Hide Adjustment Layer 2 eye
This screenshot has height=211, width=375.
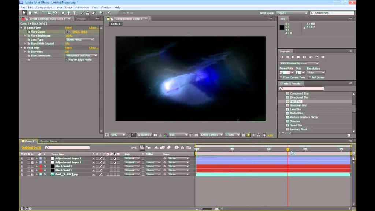point(22,158)
